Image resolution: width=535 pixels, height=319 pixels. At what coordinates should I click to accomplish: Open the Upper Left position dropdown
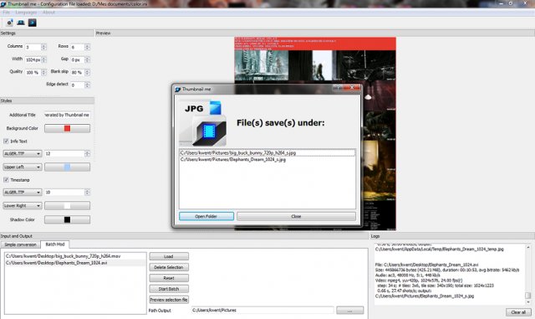(x=23, y=167)
